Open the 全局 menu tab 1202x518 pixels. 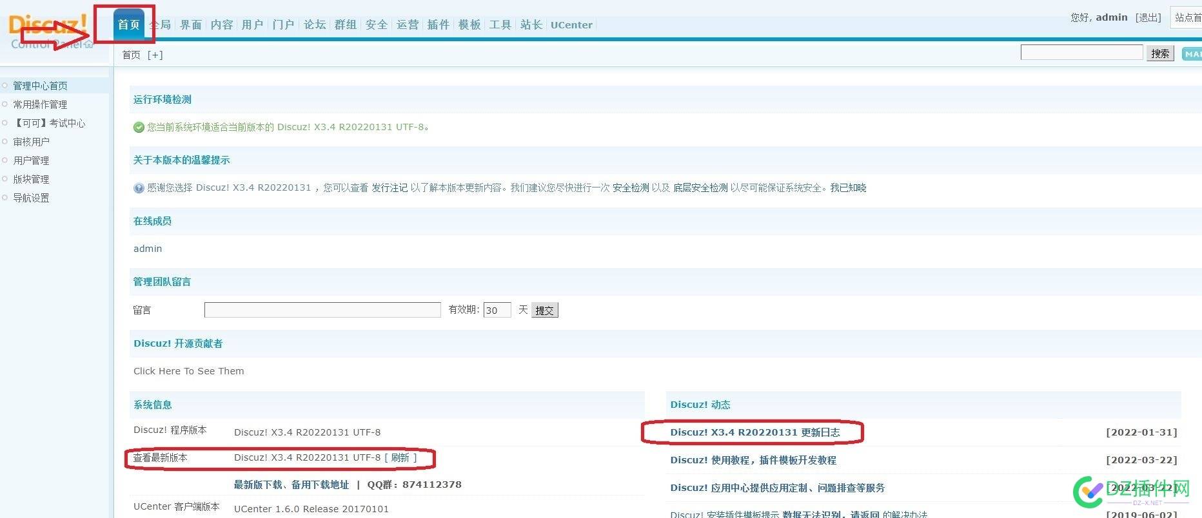click(160, 24)
